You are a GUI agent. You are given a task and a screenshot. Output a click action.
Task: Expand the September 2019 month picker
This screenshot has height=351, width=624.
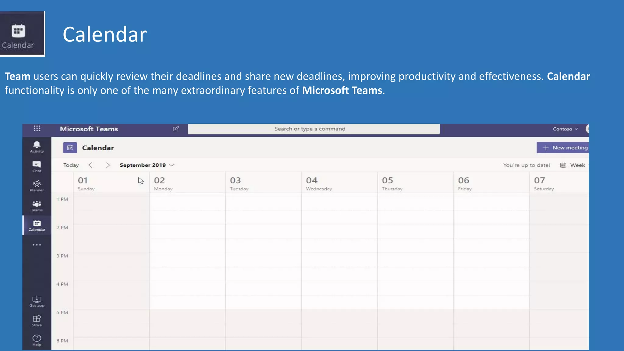[x=147, y=165]
